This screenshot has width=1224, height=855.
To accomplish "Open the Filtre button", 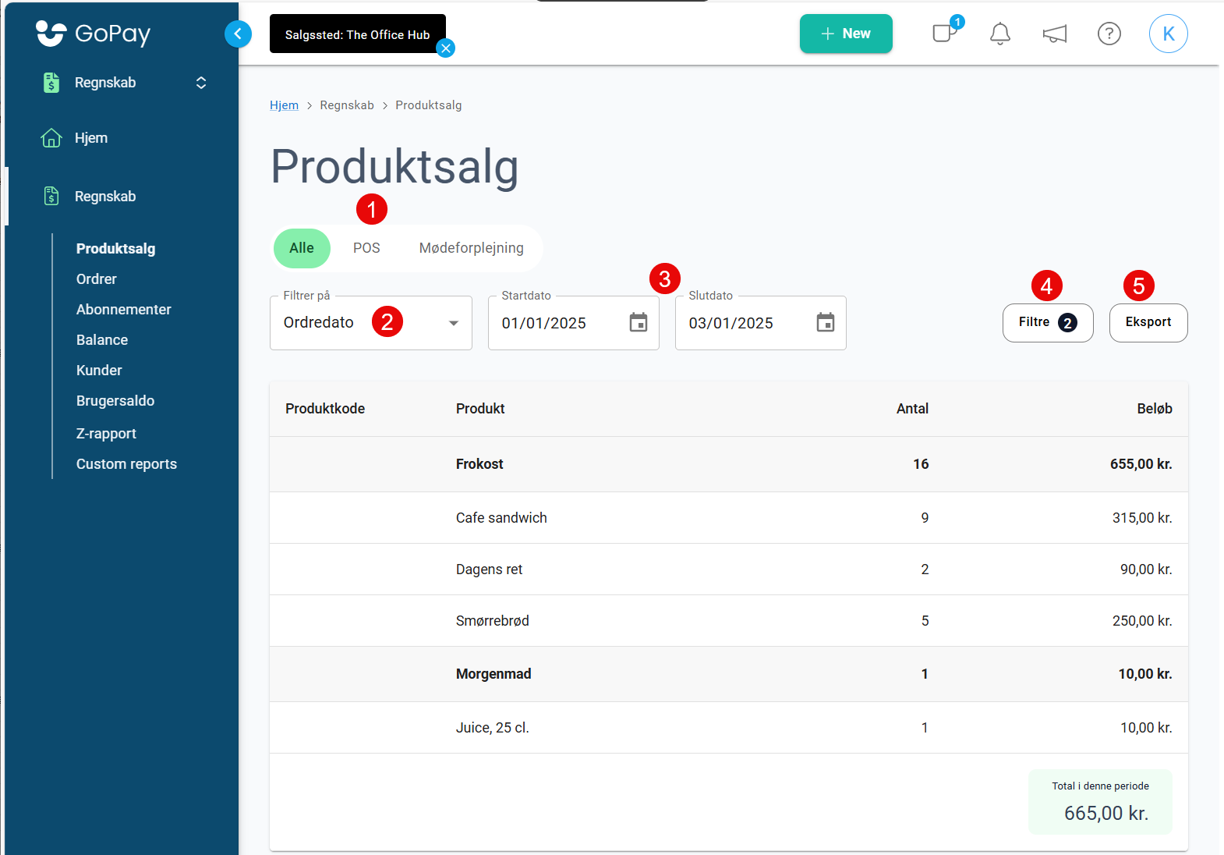I will (1048, 323).
